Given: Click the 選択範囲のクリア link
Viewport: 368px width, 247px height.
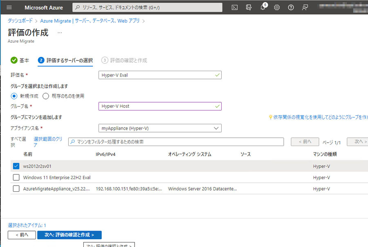Looking at the screenshot, I should tap(48, 142).
